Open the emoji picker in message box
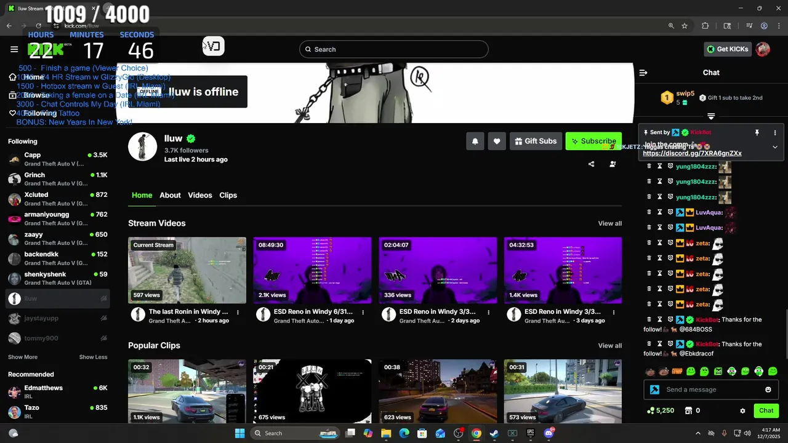The image size is (788, 443). [x=768, y=389]
